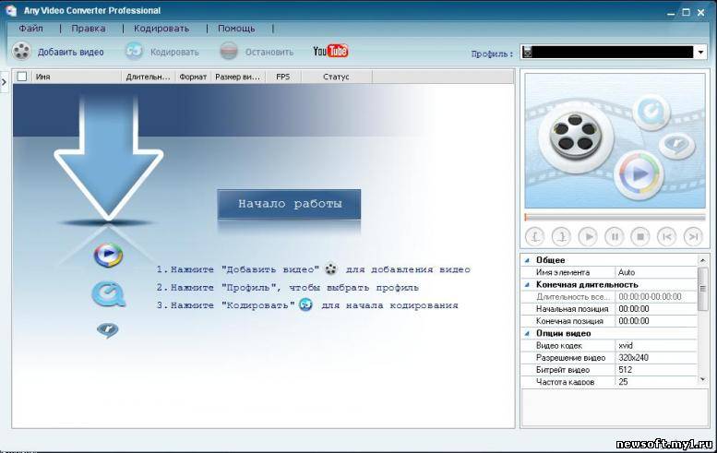Start playback with the play button
Screen dimensions: 717x453
[588, 236]
